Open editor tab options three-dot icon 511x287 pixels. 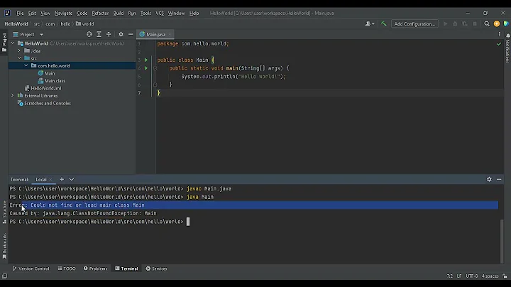[x=499, y=34]
